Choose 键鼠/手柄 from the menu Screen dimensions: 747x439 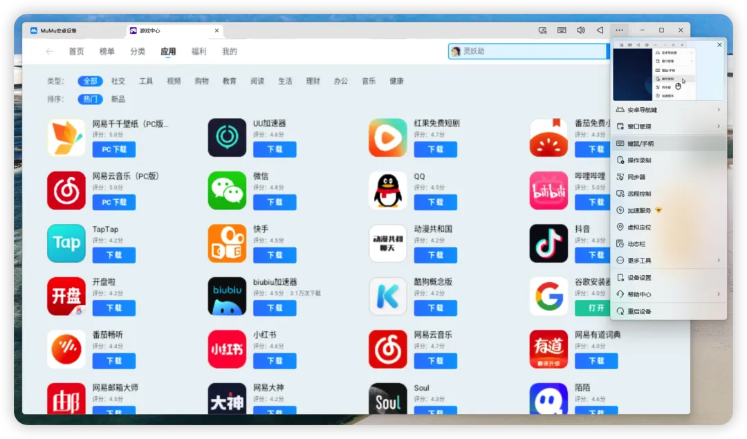[x=669, y=143]
